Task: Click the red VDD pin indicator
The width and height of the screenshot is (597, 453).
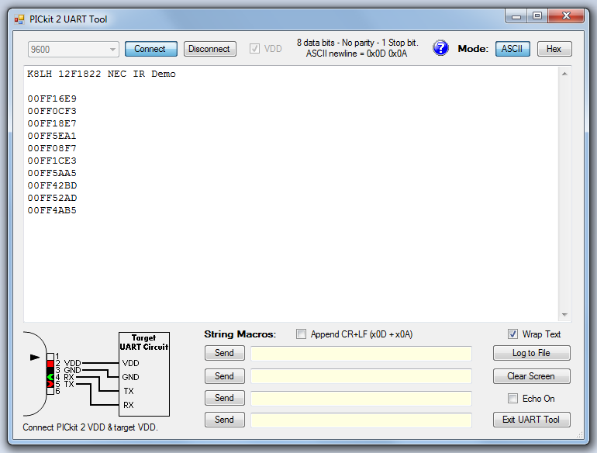Action: click(x=51, y=363)
